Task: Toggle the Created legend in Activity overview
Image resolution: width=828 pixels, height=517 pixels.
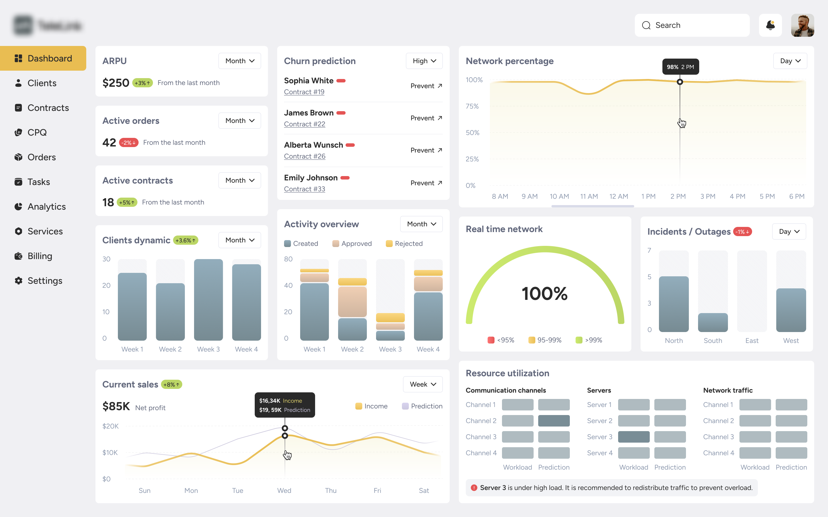Action: point(301,244)
